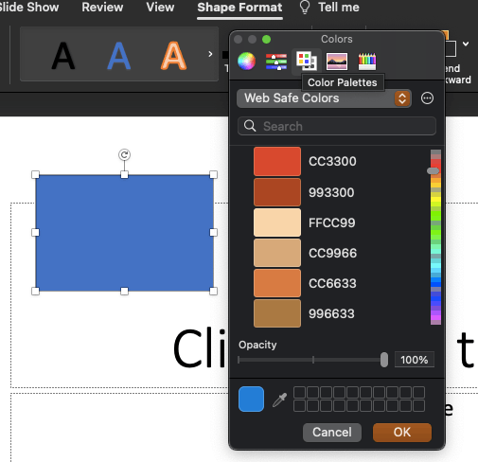
Task: Apply orange outlined WordArt style
Action: click(173, 56)
